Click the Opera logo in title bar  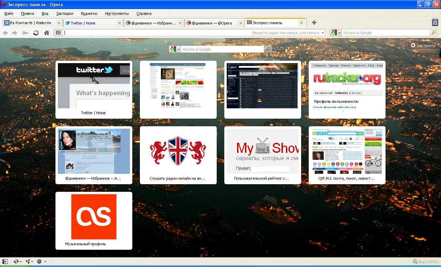[3, 4]
